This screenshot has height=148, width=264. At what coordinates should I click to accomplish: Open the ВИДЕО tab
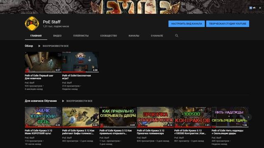(x=57, y=36)
